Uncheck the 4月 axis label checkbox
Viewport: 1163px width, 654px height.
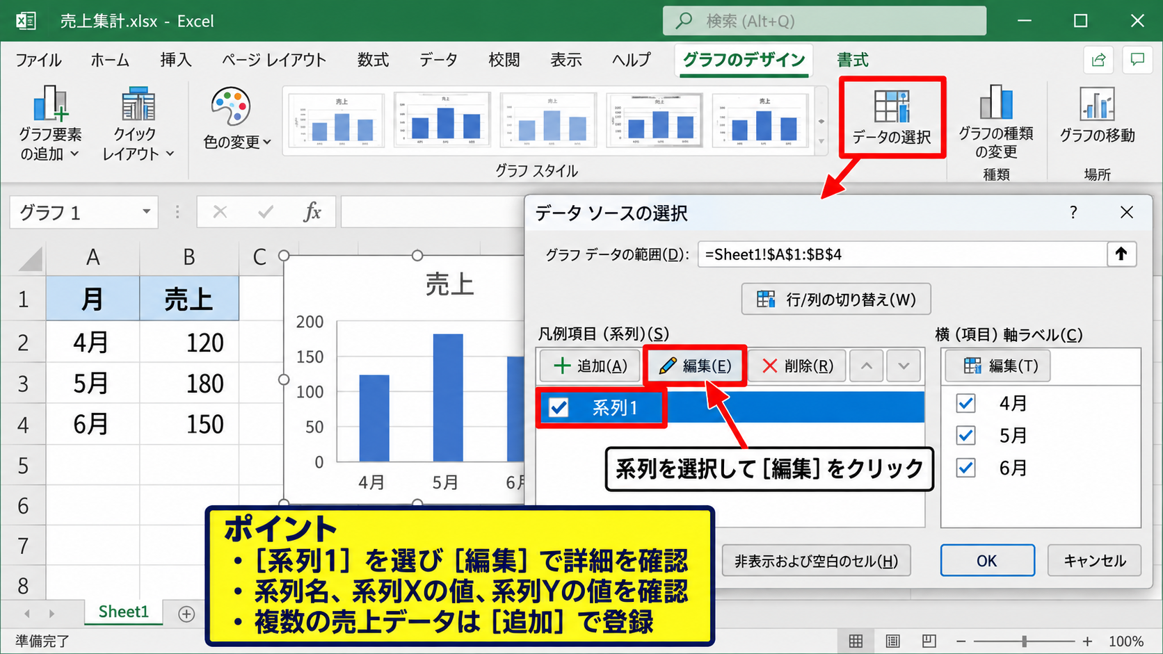pyautogui.click(x=965, y=403)
